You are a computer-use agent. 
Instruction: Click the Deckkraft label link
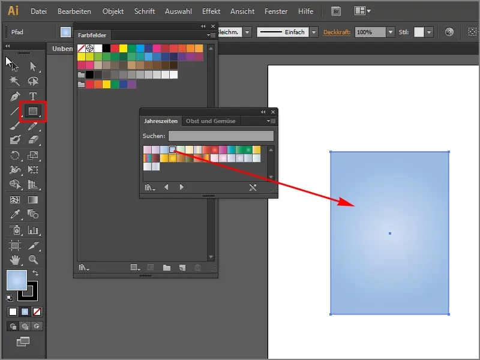coord(336,32)
